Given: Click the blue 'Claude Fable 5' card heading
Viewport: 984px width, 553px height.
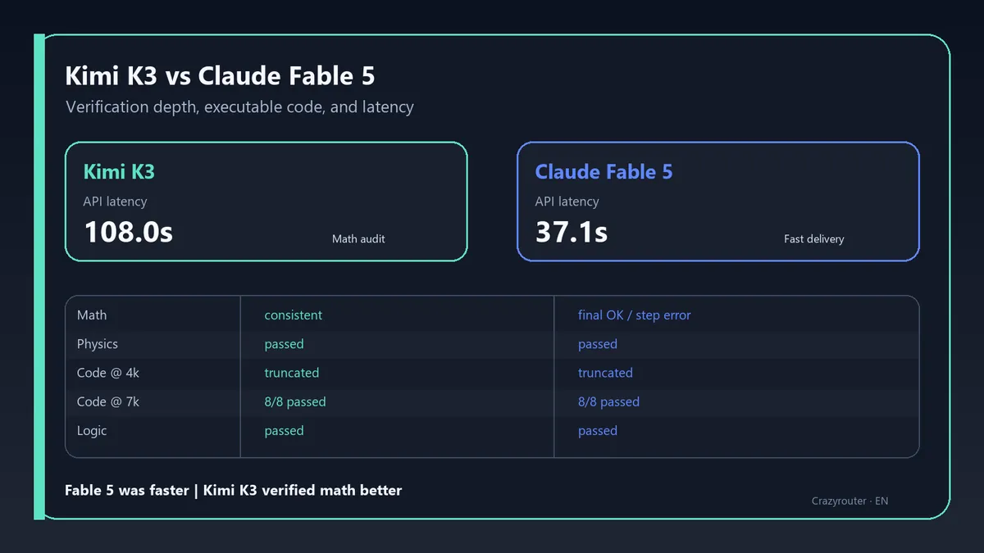Looking at the screenshot, I should [604, 171].
